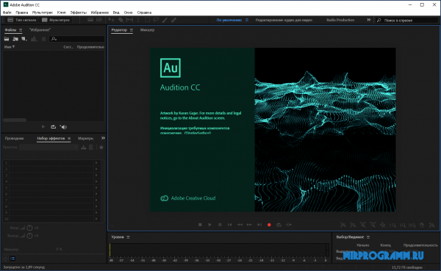This screenshot has height=271, width=441.
Task: Open the Правка menu
Action: pyautogui.click(x=21, y=12)
